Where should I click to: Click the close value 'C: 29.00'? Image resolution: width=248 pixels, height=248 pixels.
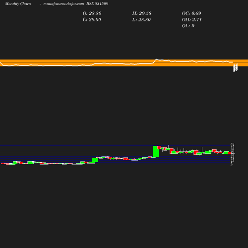point(92,20)
